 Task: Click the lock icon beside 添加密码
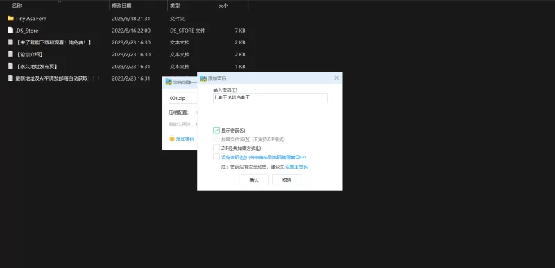[x=172, y=138]
